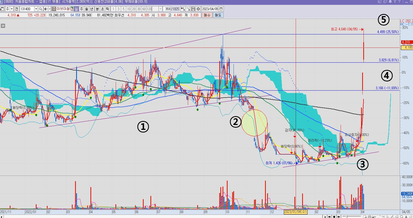Click the 최저 1,426 (01/06) low label
413x218 pixels.
[279, 163]
